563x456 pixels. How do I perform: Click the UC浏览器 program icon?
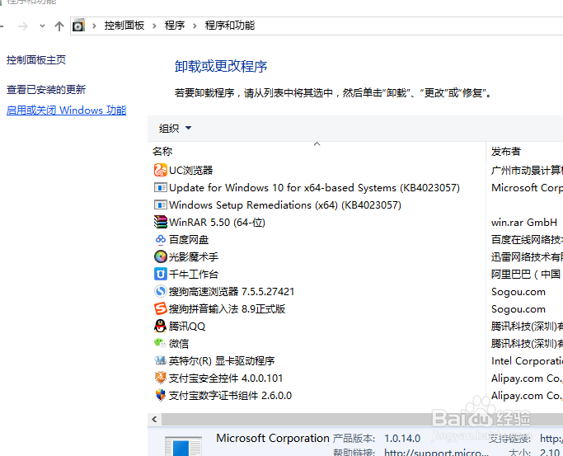(x=161, y=170)
